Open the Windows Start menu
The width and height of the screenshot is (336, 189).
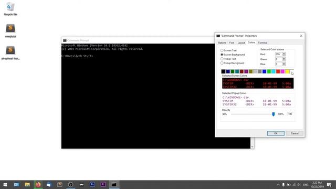5,184
